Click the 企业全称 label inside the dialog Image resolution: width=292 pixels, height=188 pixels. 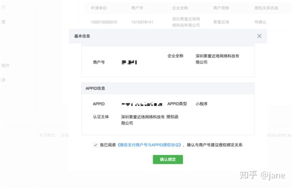[175, 56]
